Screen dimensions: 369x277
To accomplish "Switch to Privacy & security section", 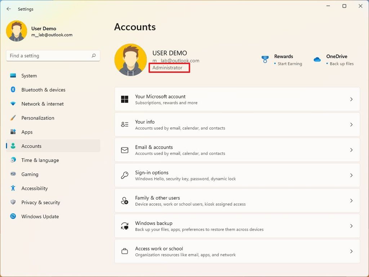I will coord(13,202).
